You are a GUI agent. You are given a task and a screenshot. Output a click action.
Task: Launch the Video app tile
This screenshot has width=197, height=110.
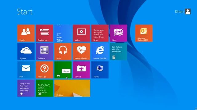81,33
